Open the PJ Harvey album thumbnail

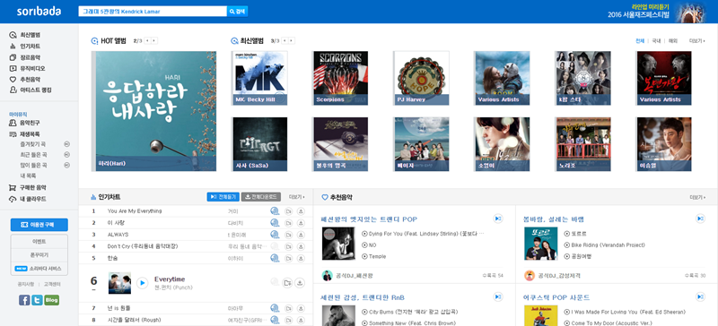421,78
